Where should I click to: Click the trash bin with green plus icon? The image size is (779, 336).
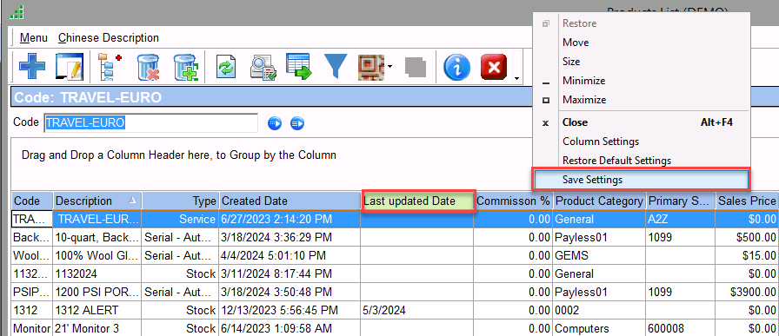(186, 67)
